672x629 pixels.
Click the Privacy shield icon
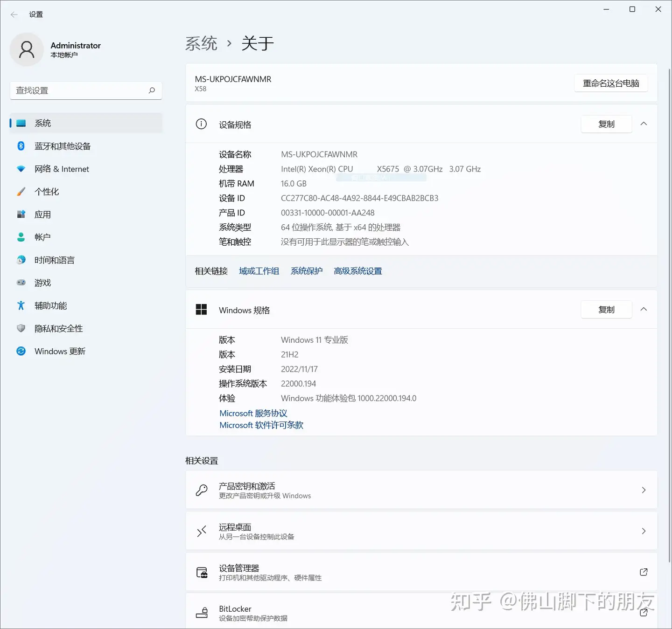click(x=21, y=328)
